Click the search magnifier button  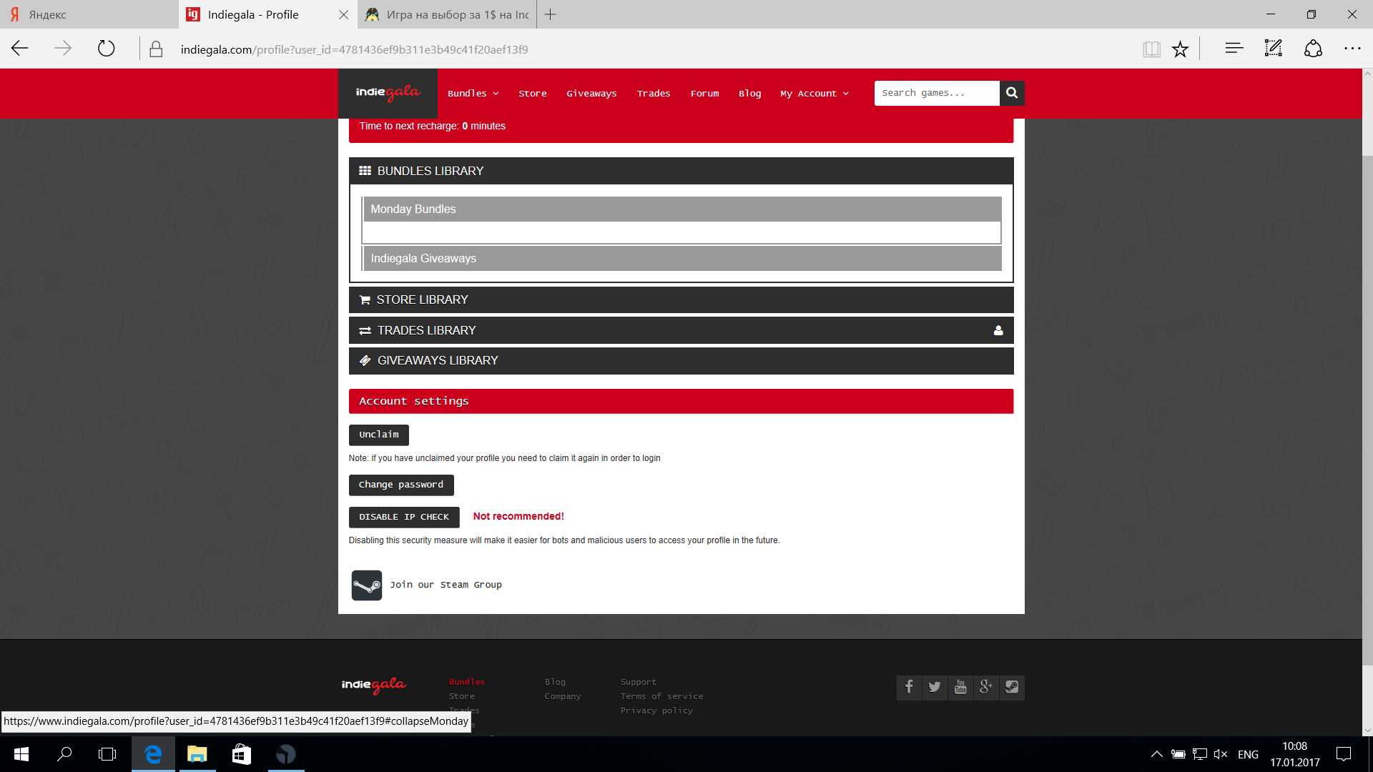tap(1012, 93)
